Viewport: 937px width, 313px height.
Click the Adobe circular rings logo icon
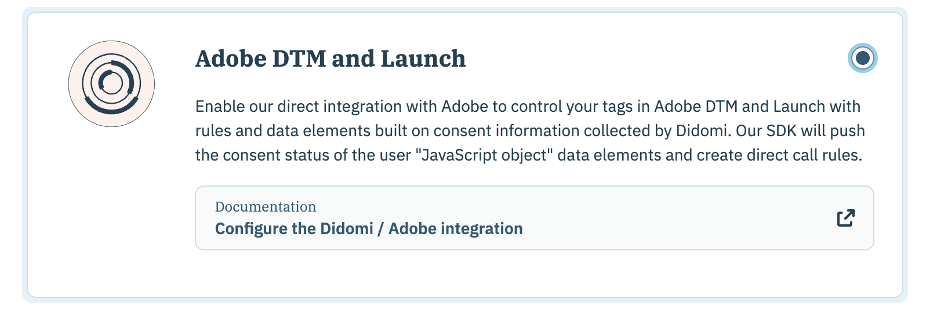111,83
